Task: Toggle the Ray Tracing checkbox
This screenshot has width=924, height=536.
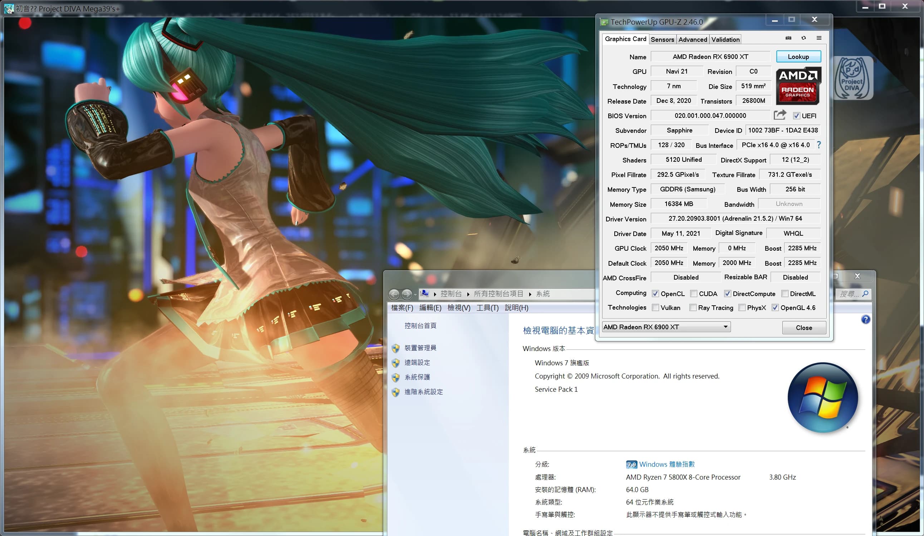Action: pyautogui.click(x=693, y=307)
